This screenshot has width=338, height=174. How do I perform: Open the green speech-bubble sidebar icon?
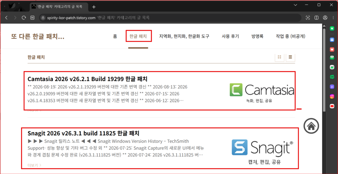[332, 77]
